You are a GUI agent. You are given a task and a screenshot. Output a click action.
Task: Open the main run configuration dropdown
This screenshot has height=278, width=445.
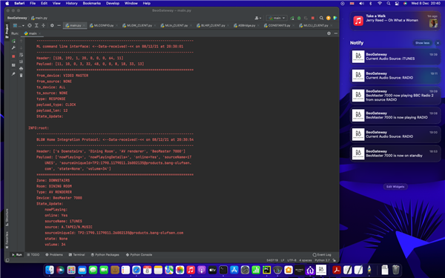pyautogui.click(x=277, y=18)
